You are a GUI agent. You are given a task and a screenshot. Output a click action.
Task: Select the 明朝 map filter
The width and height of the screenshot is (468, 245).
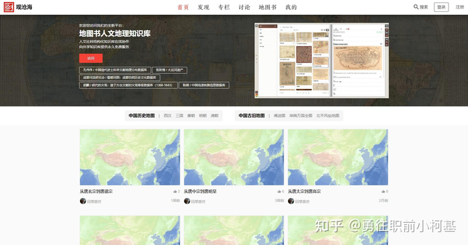tap(203, 116)
